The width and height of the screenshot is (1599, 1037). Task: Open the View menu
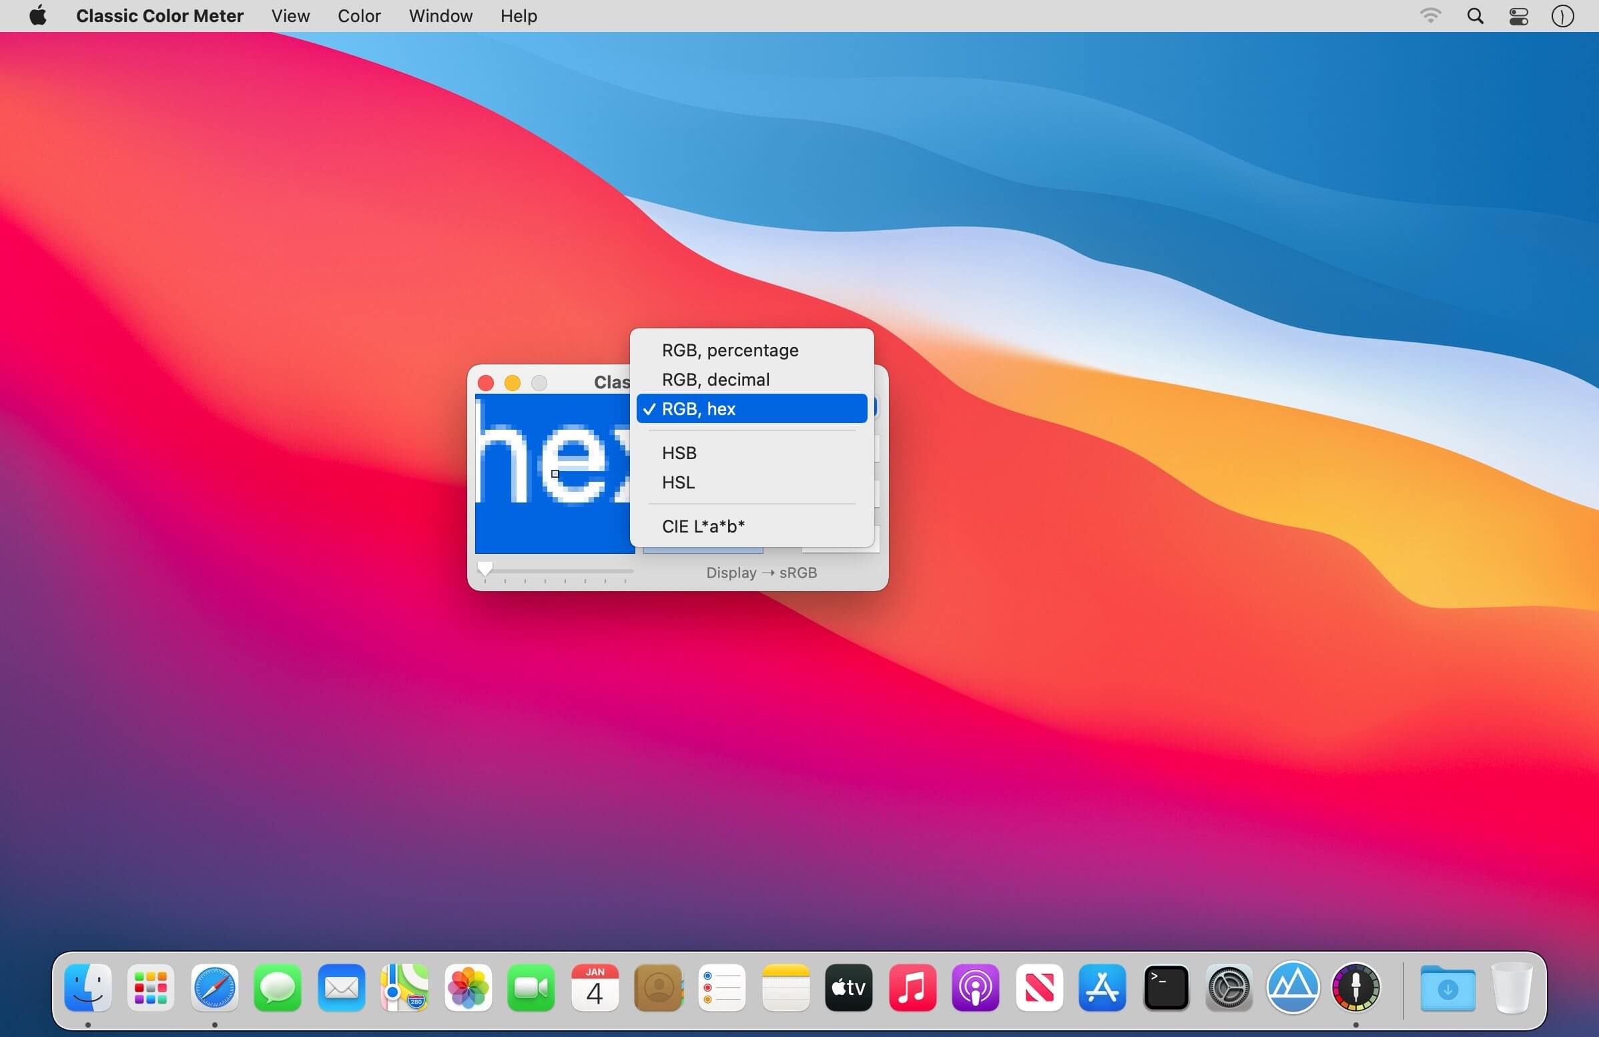[x=290, y=16]
